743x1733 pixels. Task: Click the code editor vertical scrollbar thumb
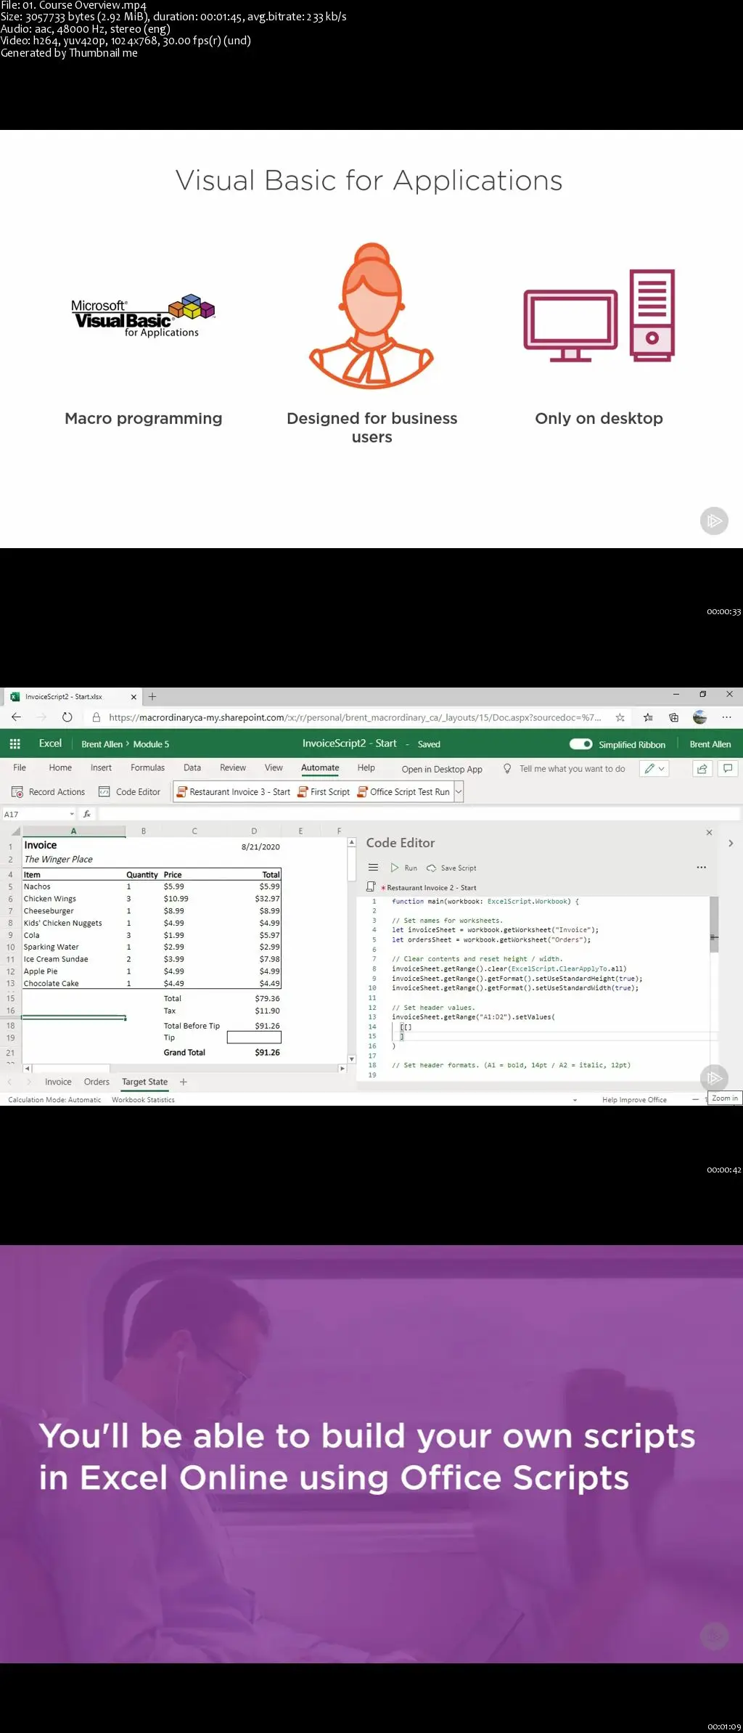pos(714,923)
